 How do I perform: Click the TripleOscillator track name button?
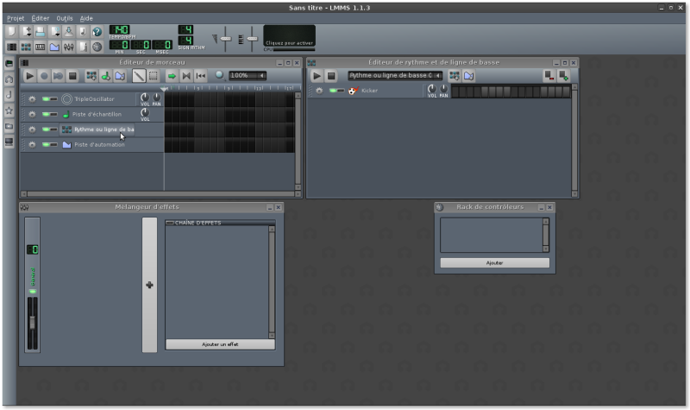(x=97, y=99)
